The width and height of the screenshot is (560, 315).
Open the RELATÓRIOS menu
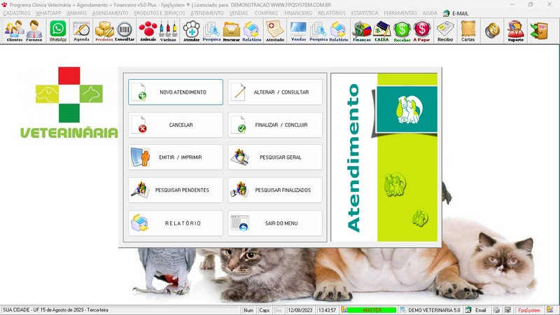(x=332, y=13)
